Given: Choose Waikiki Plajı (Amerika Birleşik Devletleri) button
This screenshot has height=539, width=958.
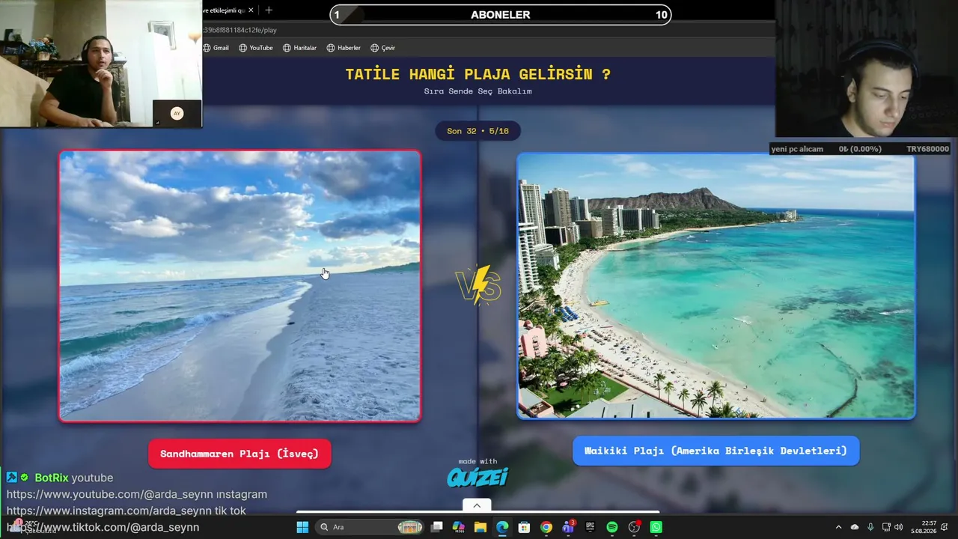Looking at the screenshot, I should click(716, 451).
